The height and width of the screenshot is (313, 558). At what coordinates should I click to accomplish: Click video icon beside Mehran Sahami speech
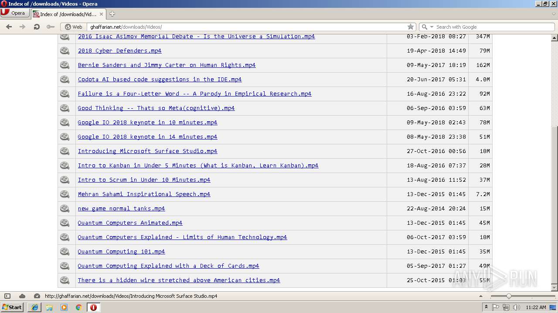[65, 194]
